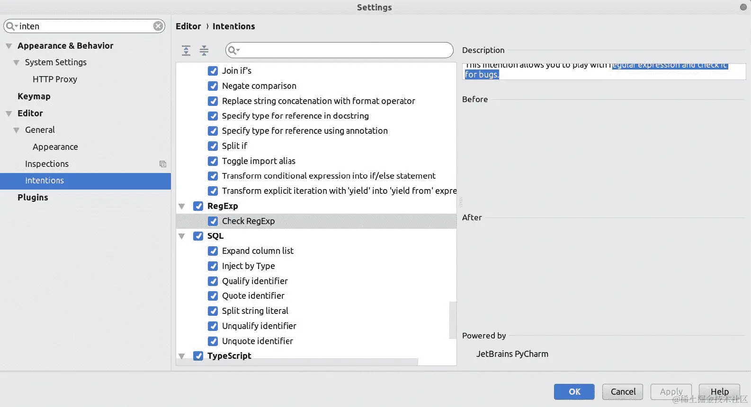The width and height of the screenshot is (751, 407).
Task: Click the intentions list vertical scrollbar thumb
Action: (453, 320)
